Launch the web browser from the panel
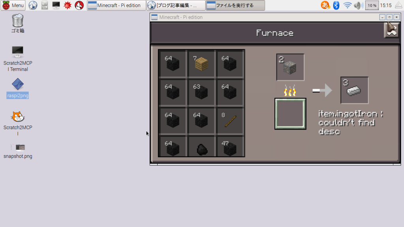This screenshot has height=227, width=404. (x=33, y=5)
